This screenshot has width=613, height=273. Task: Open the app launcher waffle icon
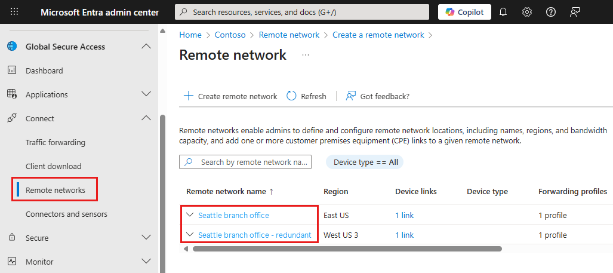pos(14,12)
